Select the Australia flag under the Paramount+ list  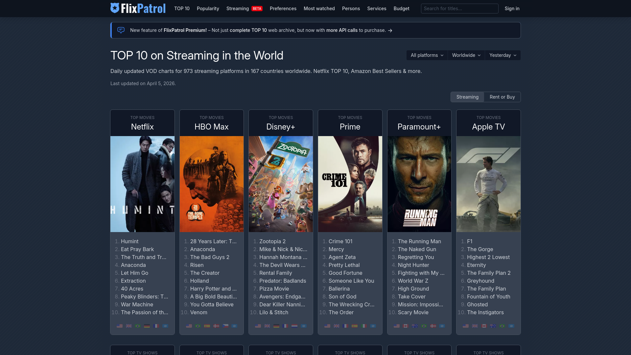[415, 326]
